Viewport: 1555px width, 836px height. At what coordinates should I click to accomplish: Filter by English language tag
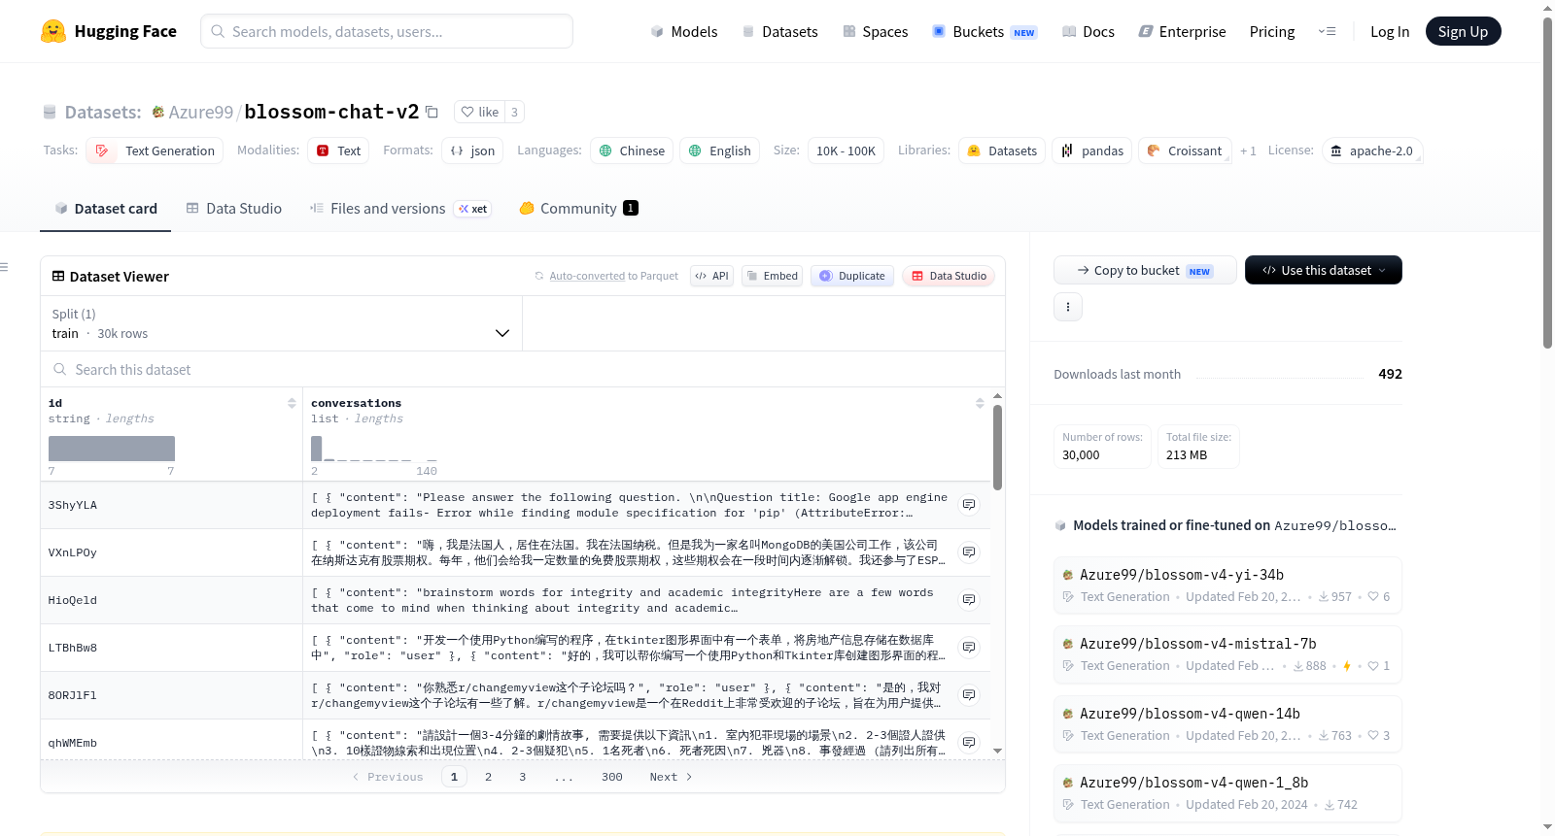[x=719, y=150]
